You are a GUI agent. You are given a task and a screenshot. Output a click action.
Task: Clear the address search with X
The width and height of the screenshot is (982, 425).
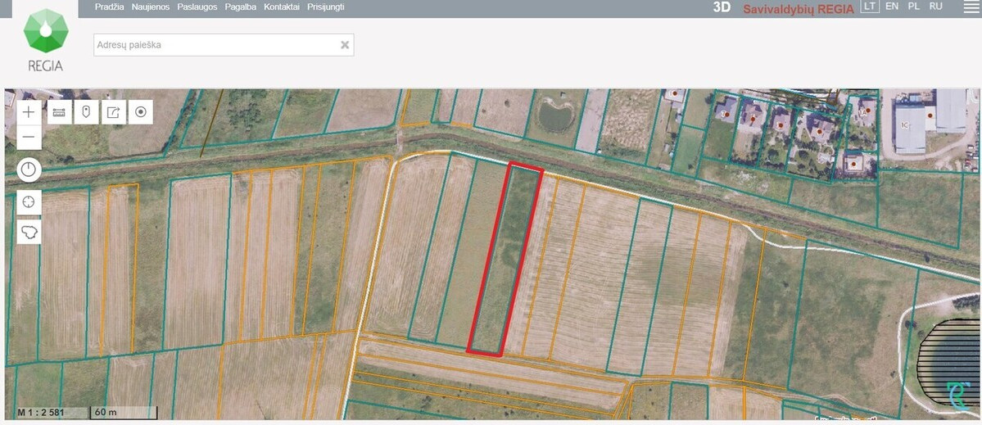click(345, 45)
